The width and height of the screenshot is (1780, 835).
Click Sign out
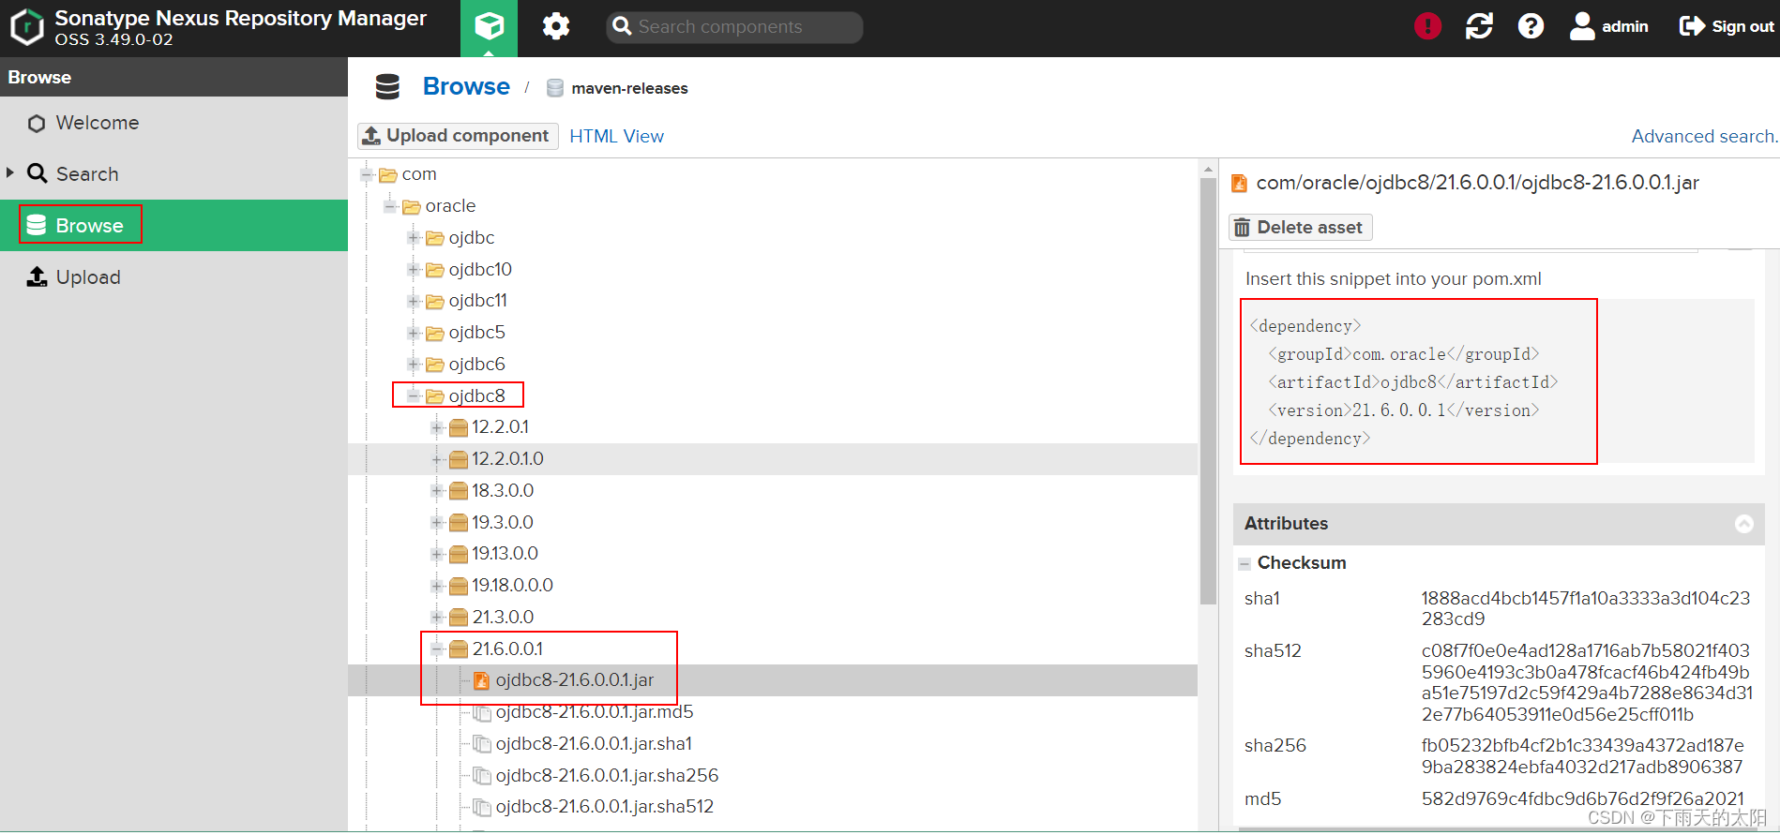1727,26
